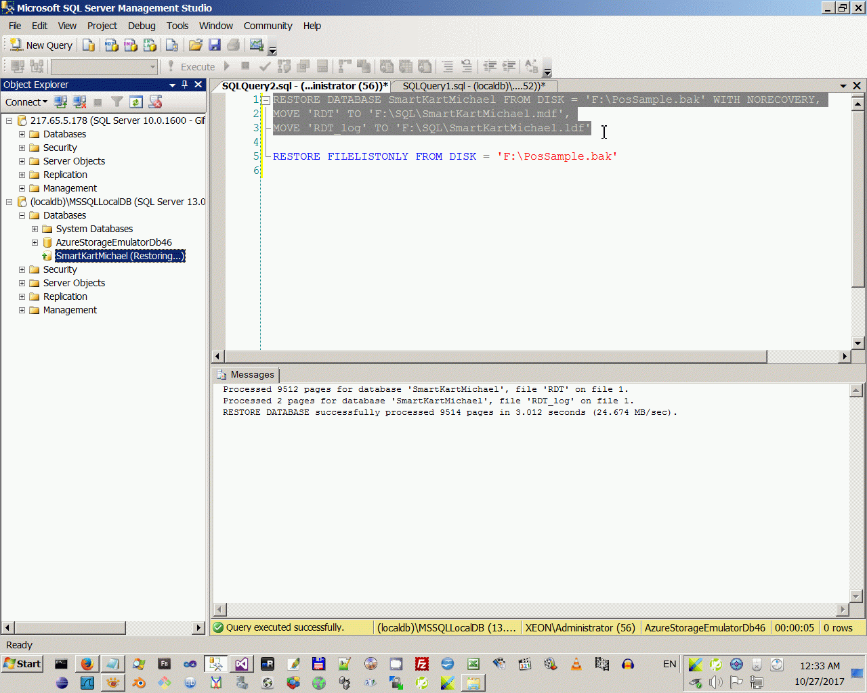The height and width of the screenshot is (693, 867).
Task: Open FileZilla from the taskbar
Action: click(x=422, y=664)
